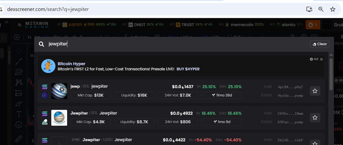
Task: Open trending token #3 TRUST
Action: point(191,25)
